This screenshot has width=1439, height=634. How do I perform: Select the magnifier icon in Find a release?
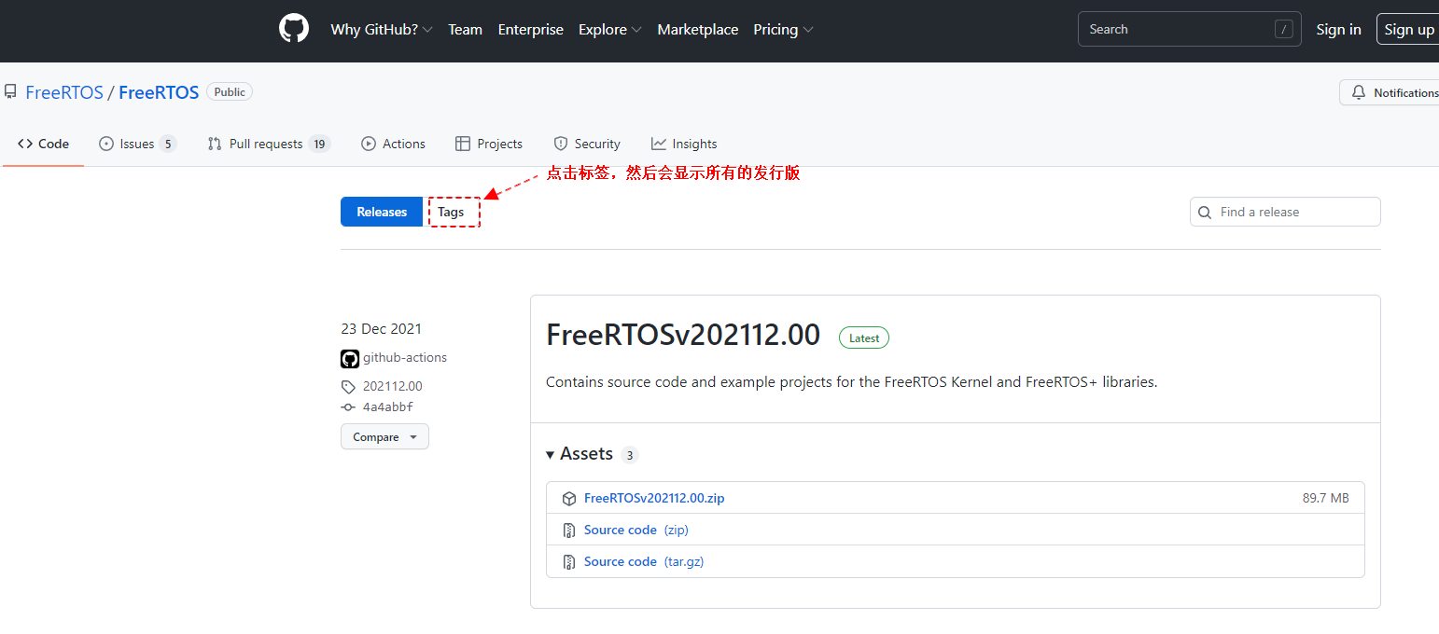(1205, 213)
